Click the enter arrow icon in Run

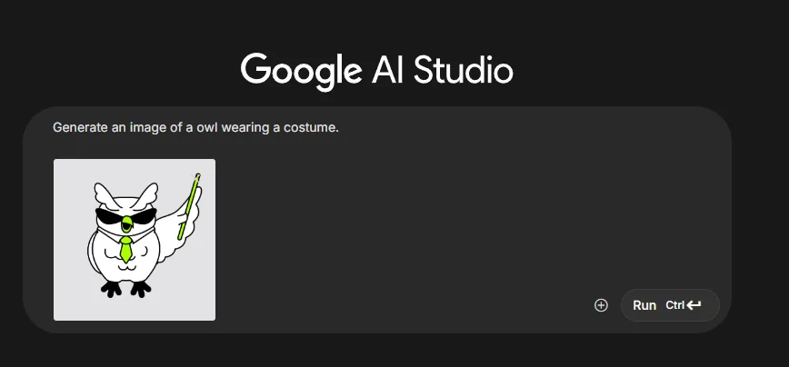pyautogui.click(x=694, y=305)
